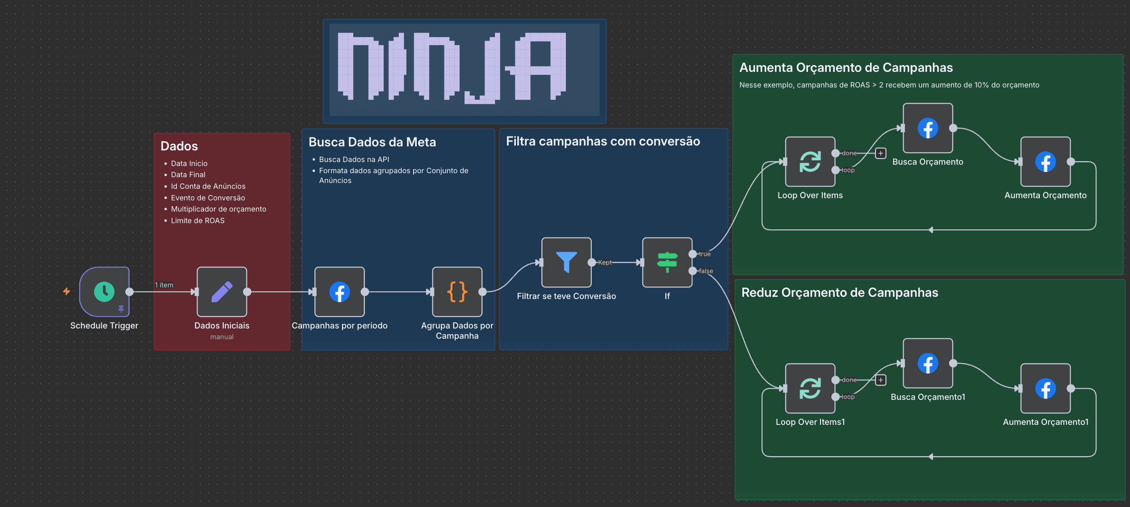Image resolution: width=1130 pixels, height=507 pixels.
Task: Click the If condition node
Action: click(667, 262)
